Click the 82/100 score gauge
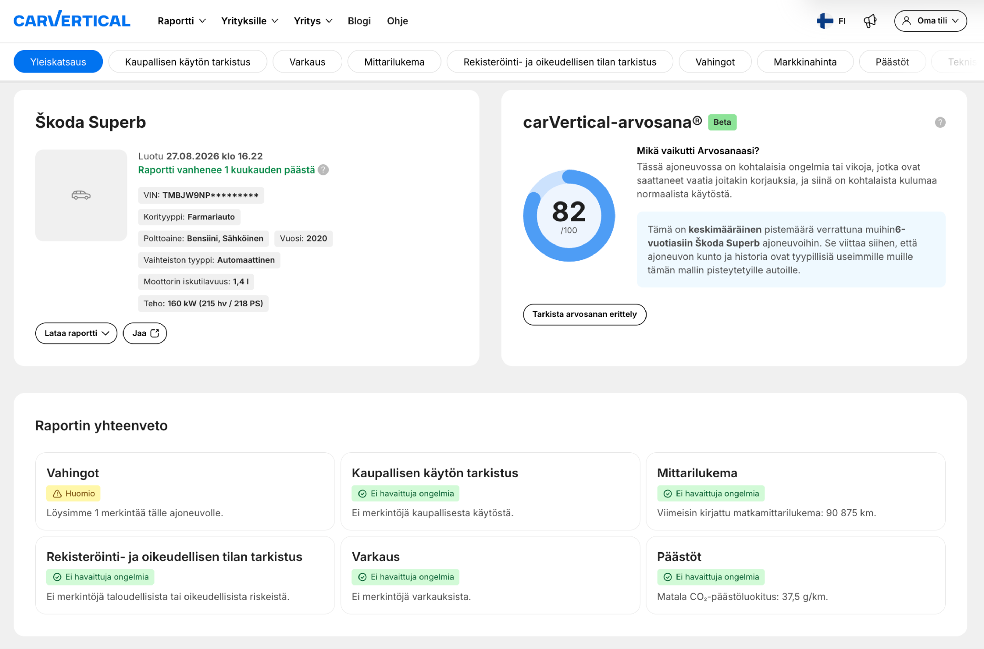This screenshot has width=984, height=649. (568, 216)
